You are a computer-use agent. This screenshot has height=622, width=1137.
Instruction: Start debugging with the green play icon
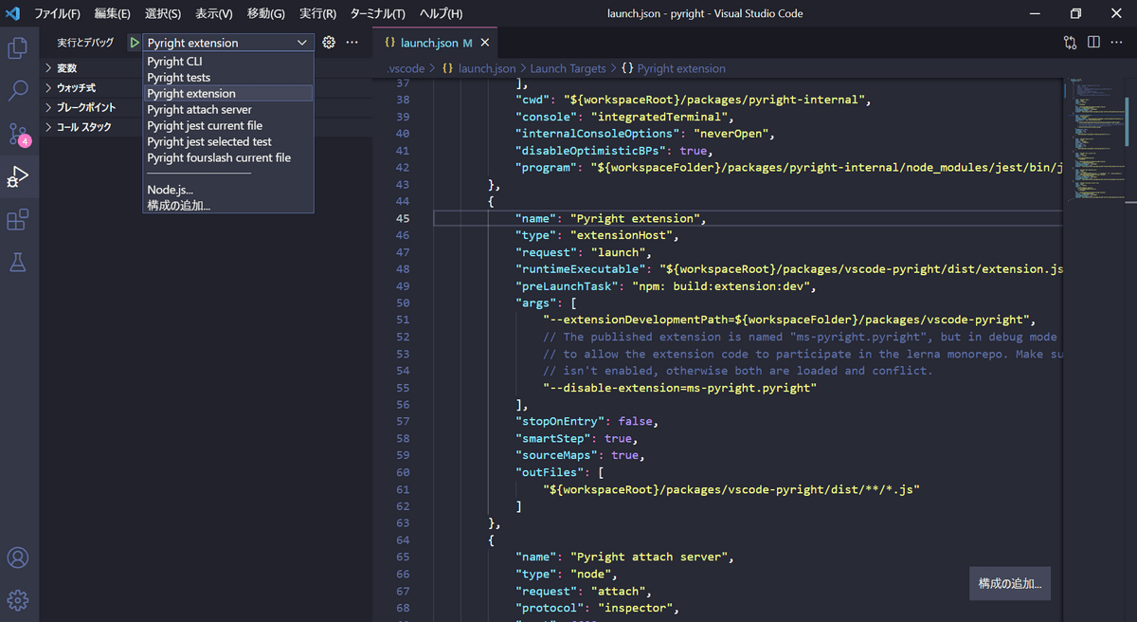click(134, 43)
